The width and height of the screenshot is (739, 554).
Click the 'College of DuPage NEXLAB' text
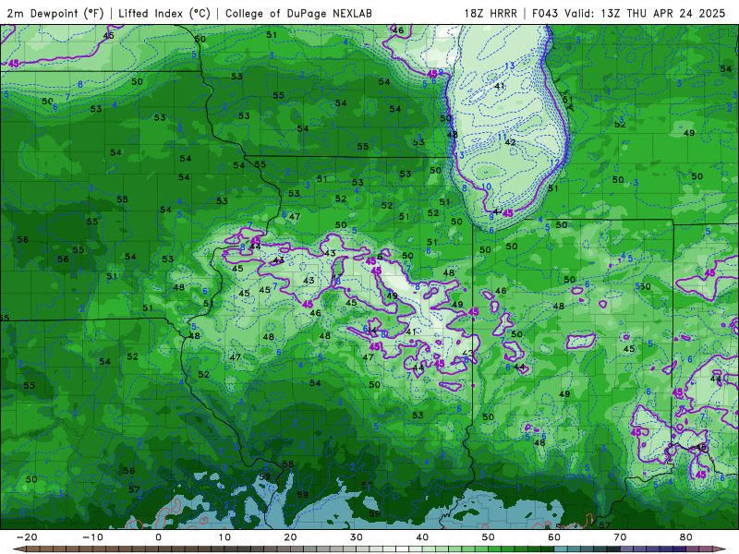point(298,13)
